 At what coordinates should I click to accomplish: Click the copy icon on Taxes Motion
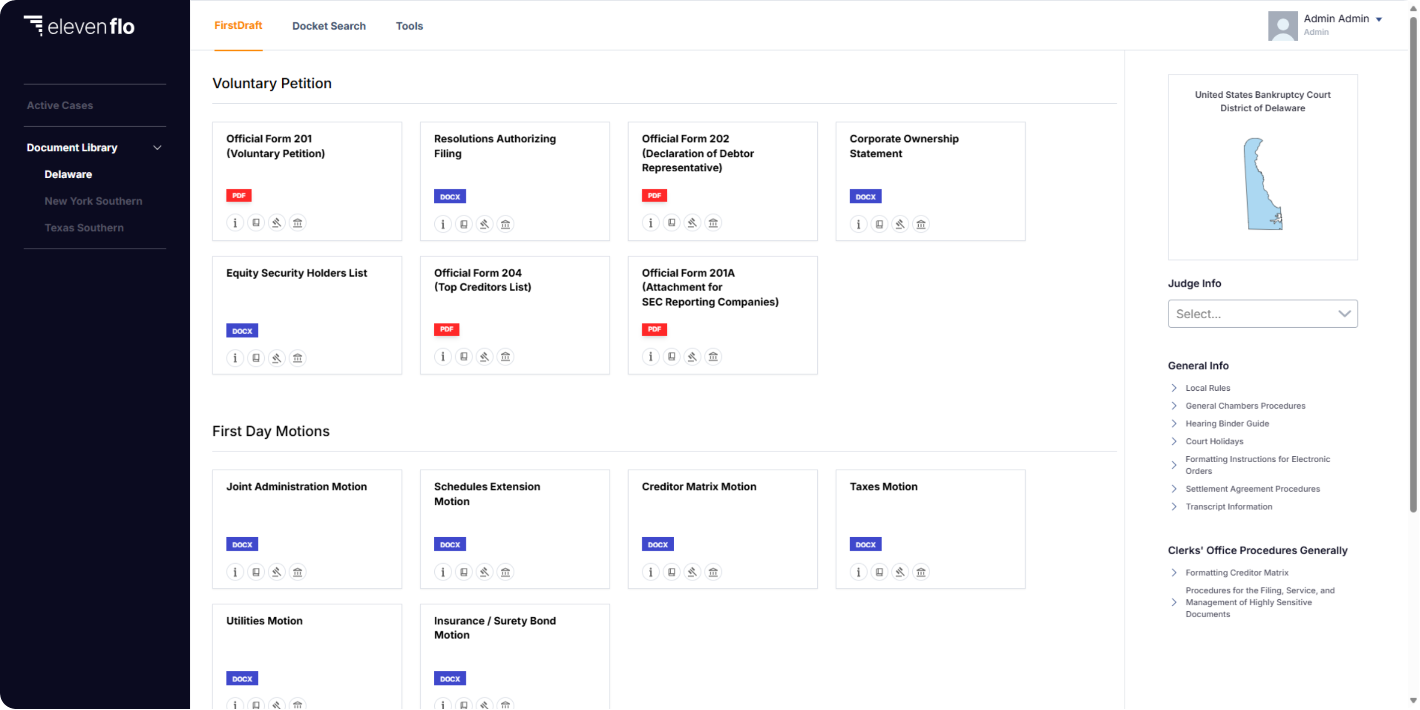879,571
